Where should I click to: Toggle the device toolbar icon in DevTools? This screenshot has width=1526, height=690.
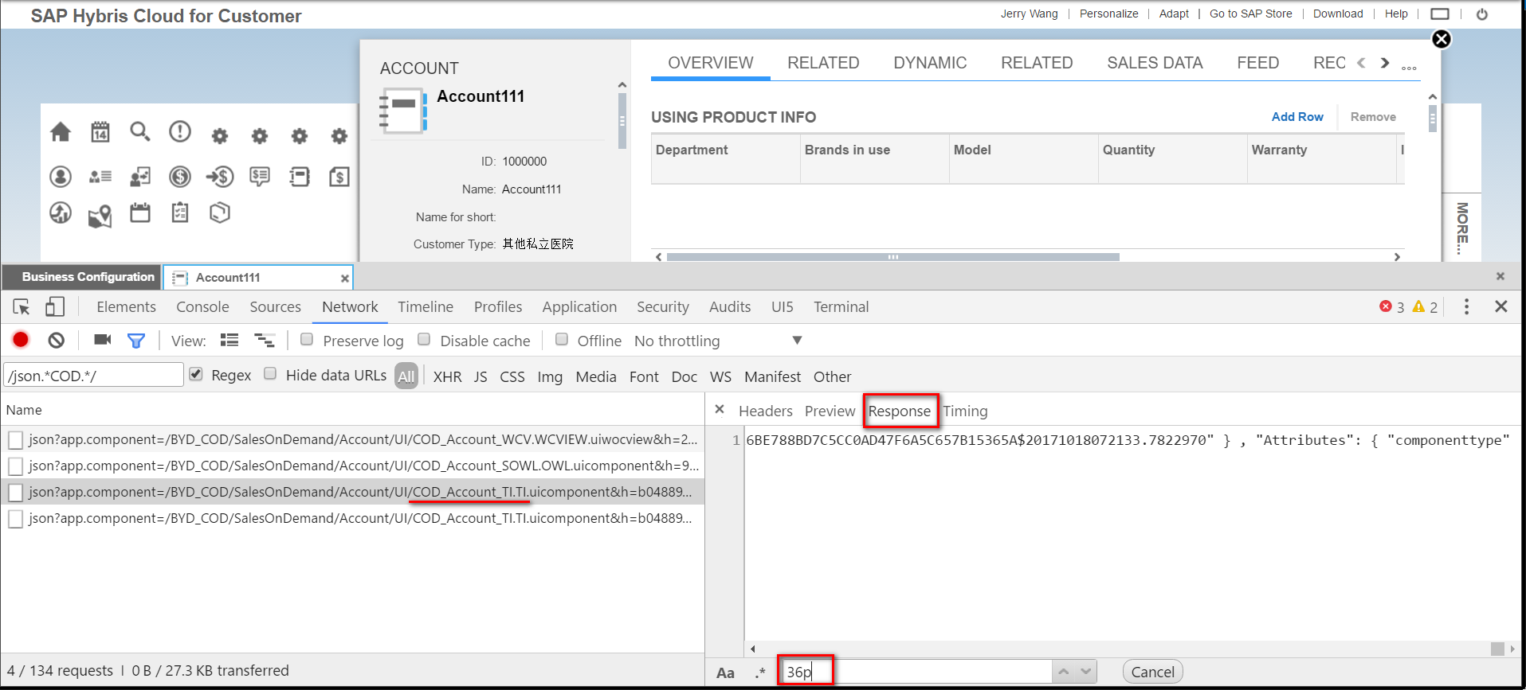54,306
